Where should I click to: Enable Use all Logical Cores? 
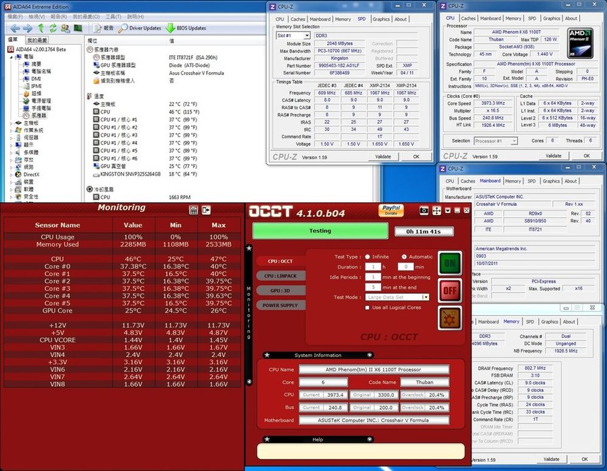pyautogui.click(x=367, y=308)
